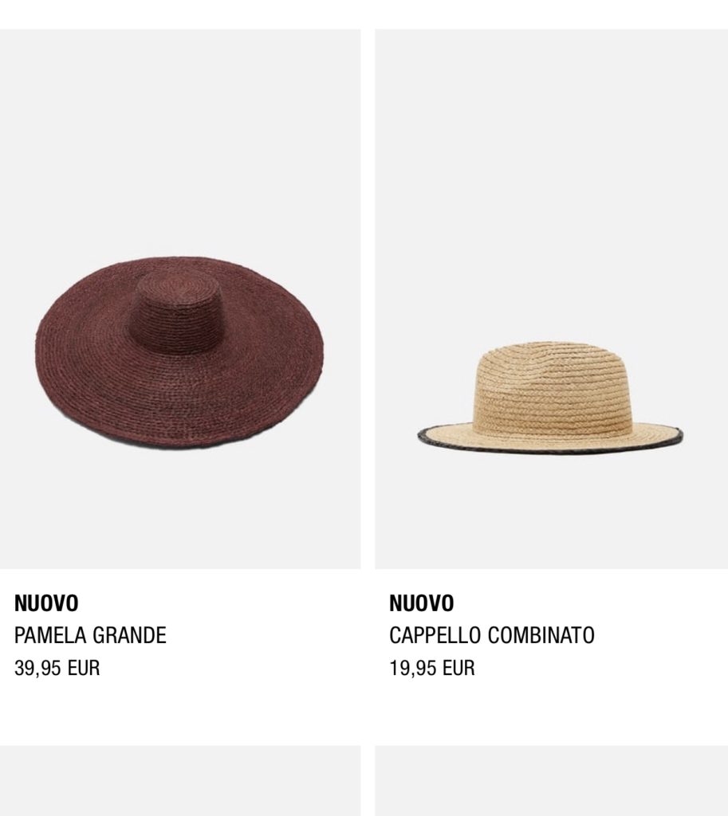Open the burgundy Pamela Grande hat image
Image resolution: width=728 pixels, height=816 pixels.
[180, 299]
